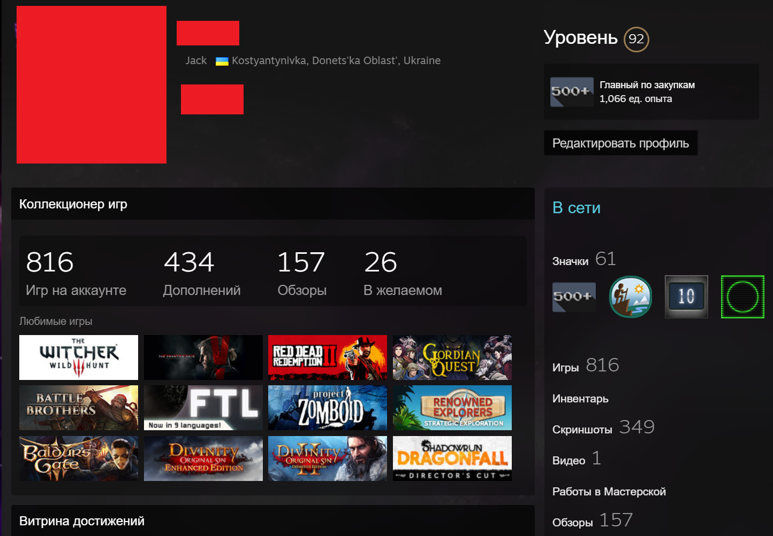773x536 pixels.
Task: Click the green circle badge icon
Action: [x=742, y=297]
